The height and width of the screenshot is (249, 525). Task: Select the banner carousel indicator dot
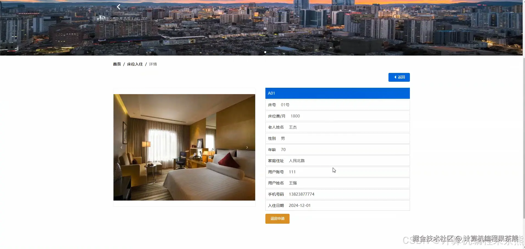click(x=265, y=52)
